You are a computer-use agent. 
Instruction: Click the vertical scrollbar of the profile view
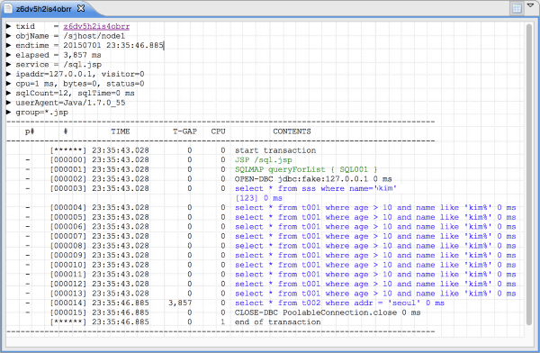point(529,174)
